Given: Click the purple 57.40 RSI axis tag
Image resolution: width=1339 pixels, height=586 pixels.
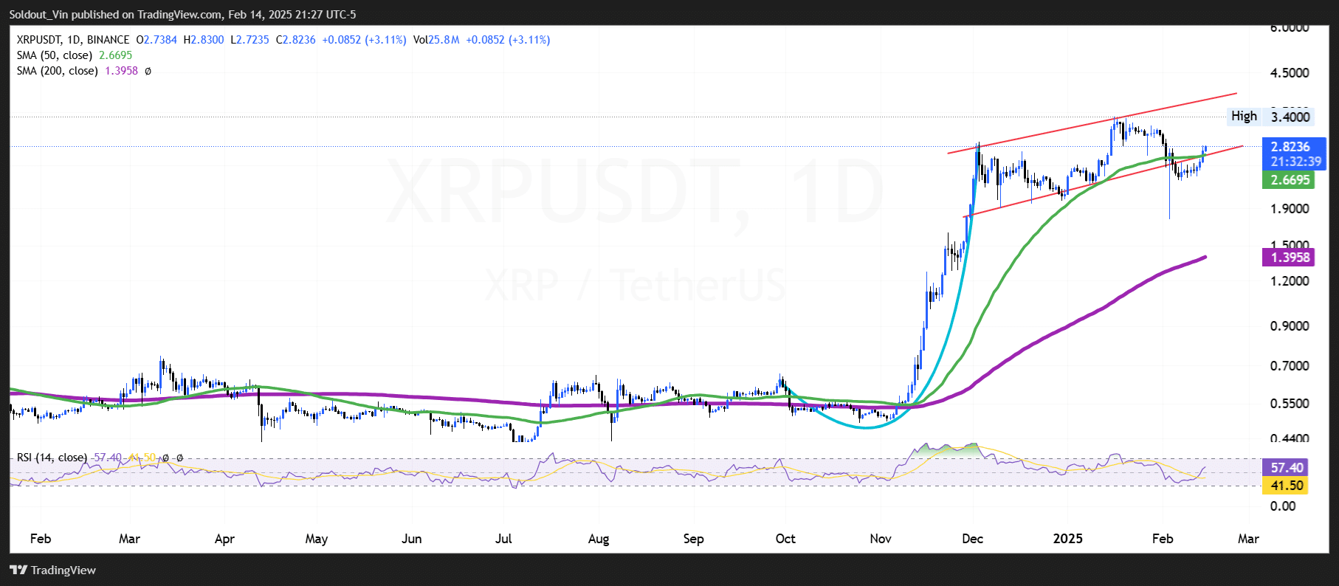Looking at the screenshot, I should 1287,467.
